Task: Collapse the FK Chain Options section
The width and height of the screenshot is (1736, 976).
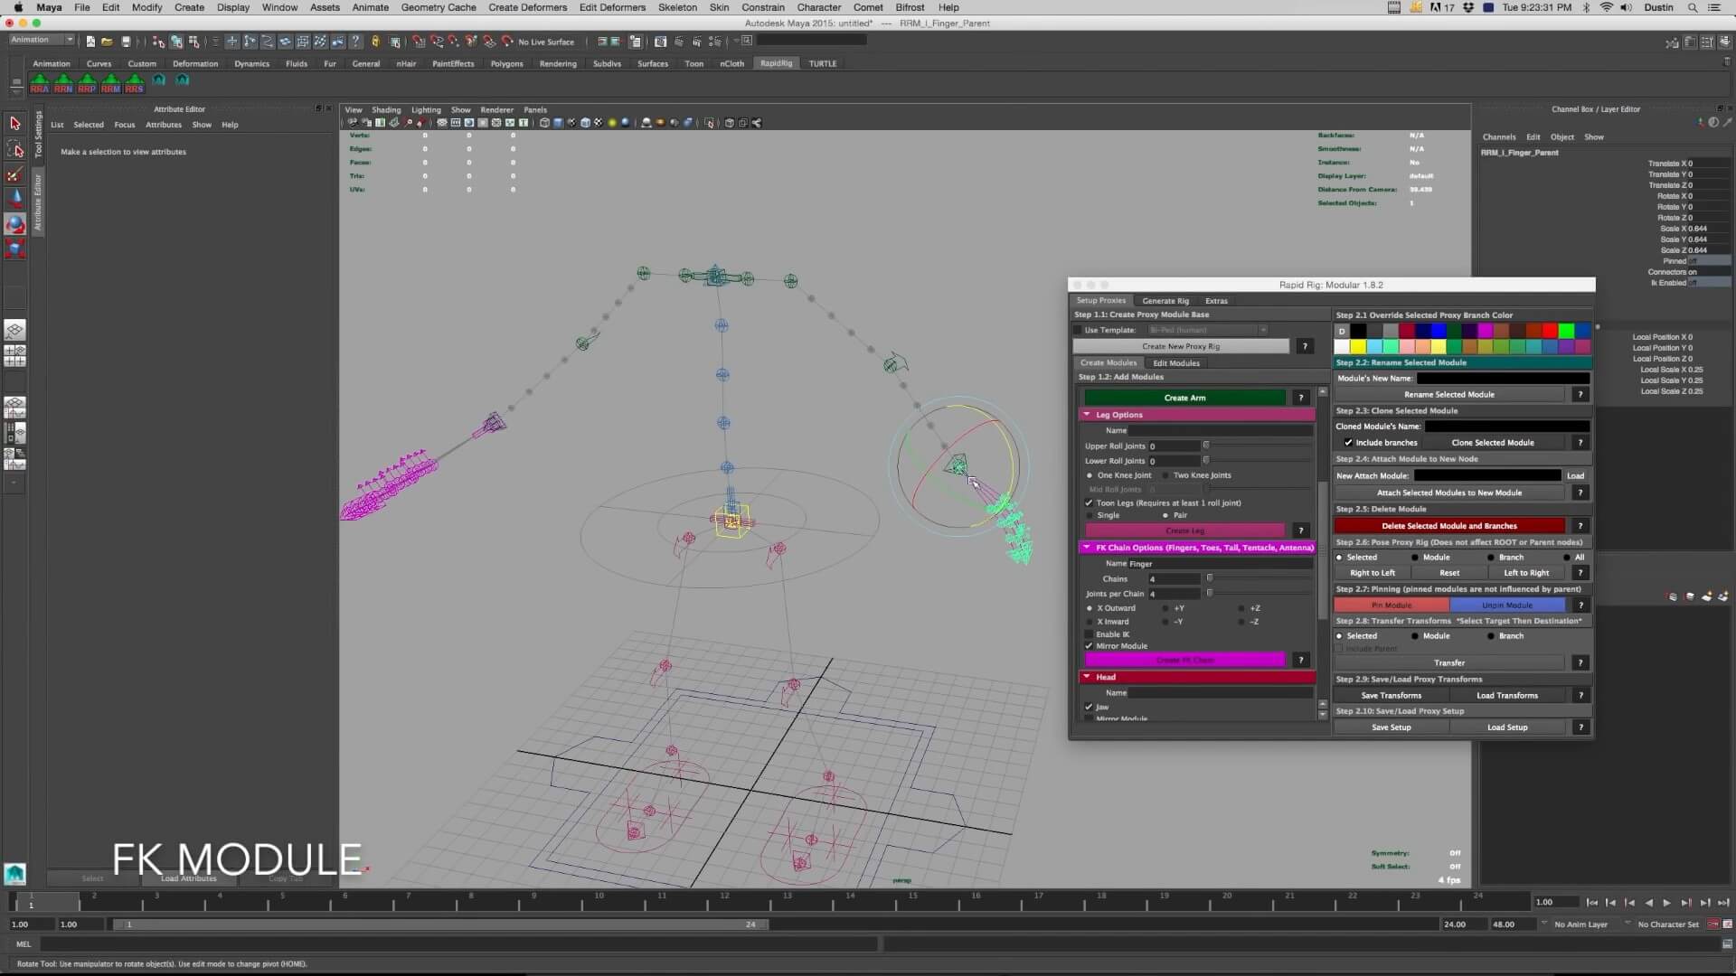Action: point(1087,548)
